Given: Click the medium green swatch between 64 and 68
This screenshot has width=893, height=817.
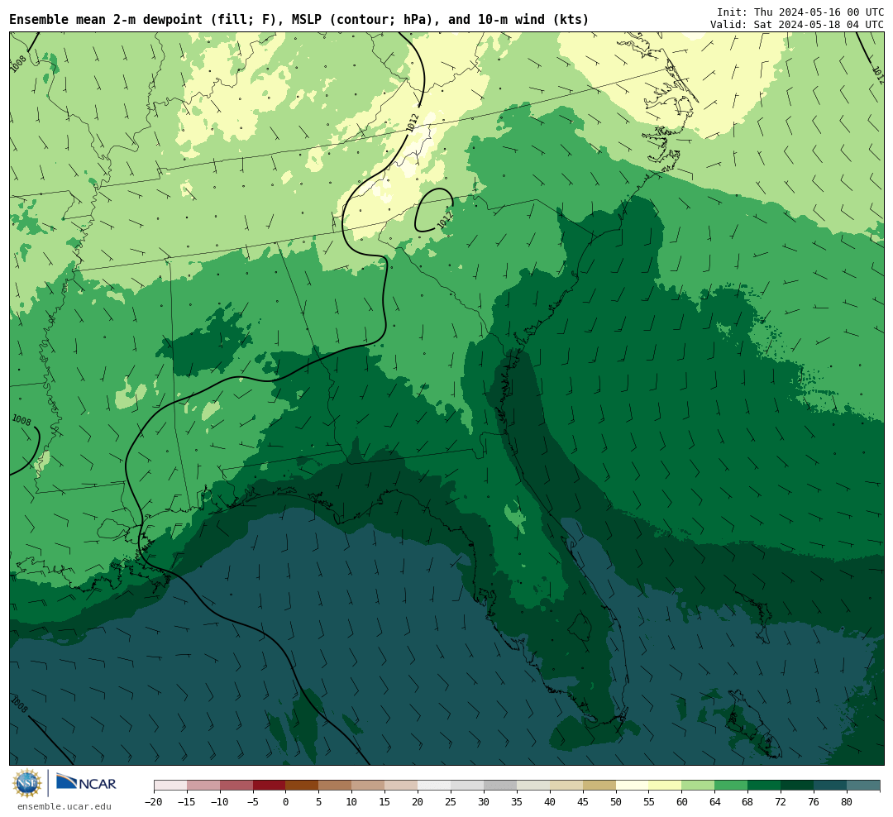Looking at the screenshot, I should click(x=732, y=786).
